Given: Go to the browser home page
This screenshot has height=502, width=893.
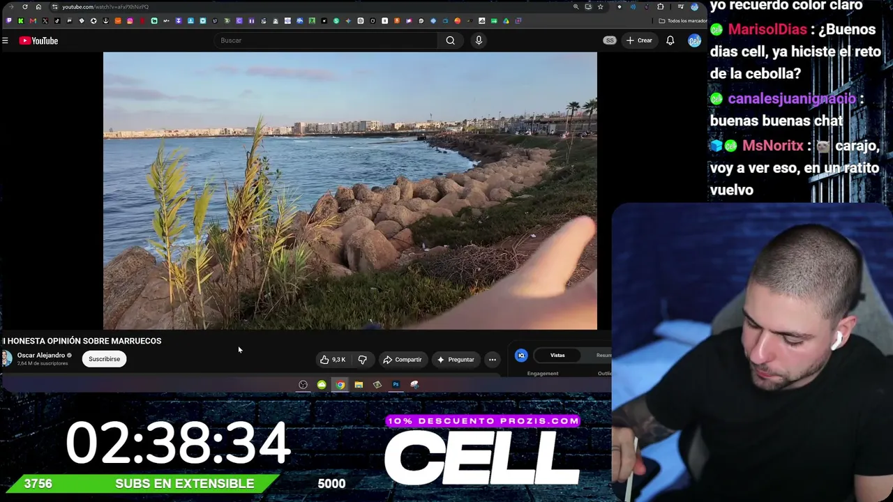Looking at the screenshot, I should 38,7.
